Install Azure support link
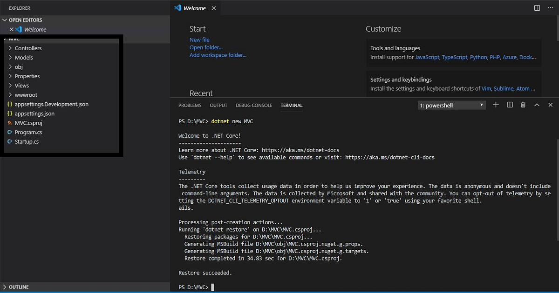Screen dimensions: 559x293 (510, 57)
